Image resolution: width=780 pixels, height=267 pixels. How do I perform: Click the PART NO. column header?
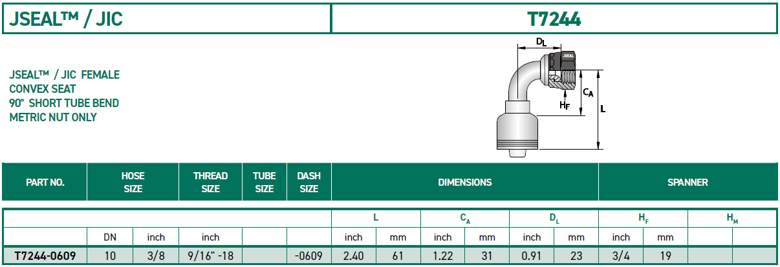[x=45, y=183]
